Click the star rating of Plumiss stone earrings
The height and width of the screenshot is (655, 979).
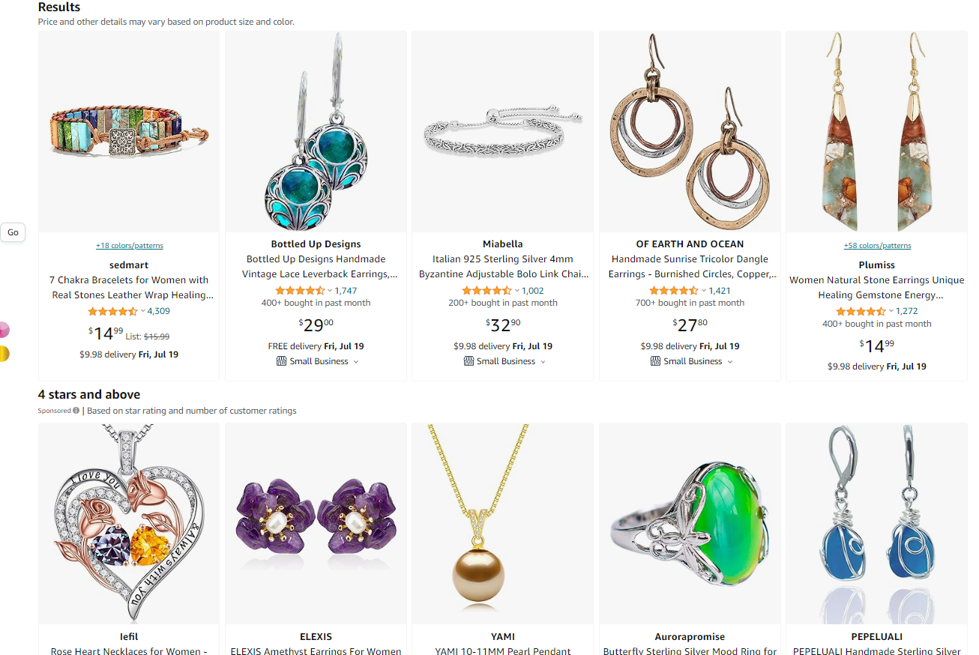point(861,311)
